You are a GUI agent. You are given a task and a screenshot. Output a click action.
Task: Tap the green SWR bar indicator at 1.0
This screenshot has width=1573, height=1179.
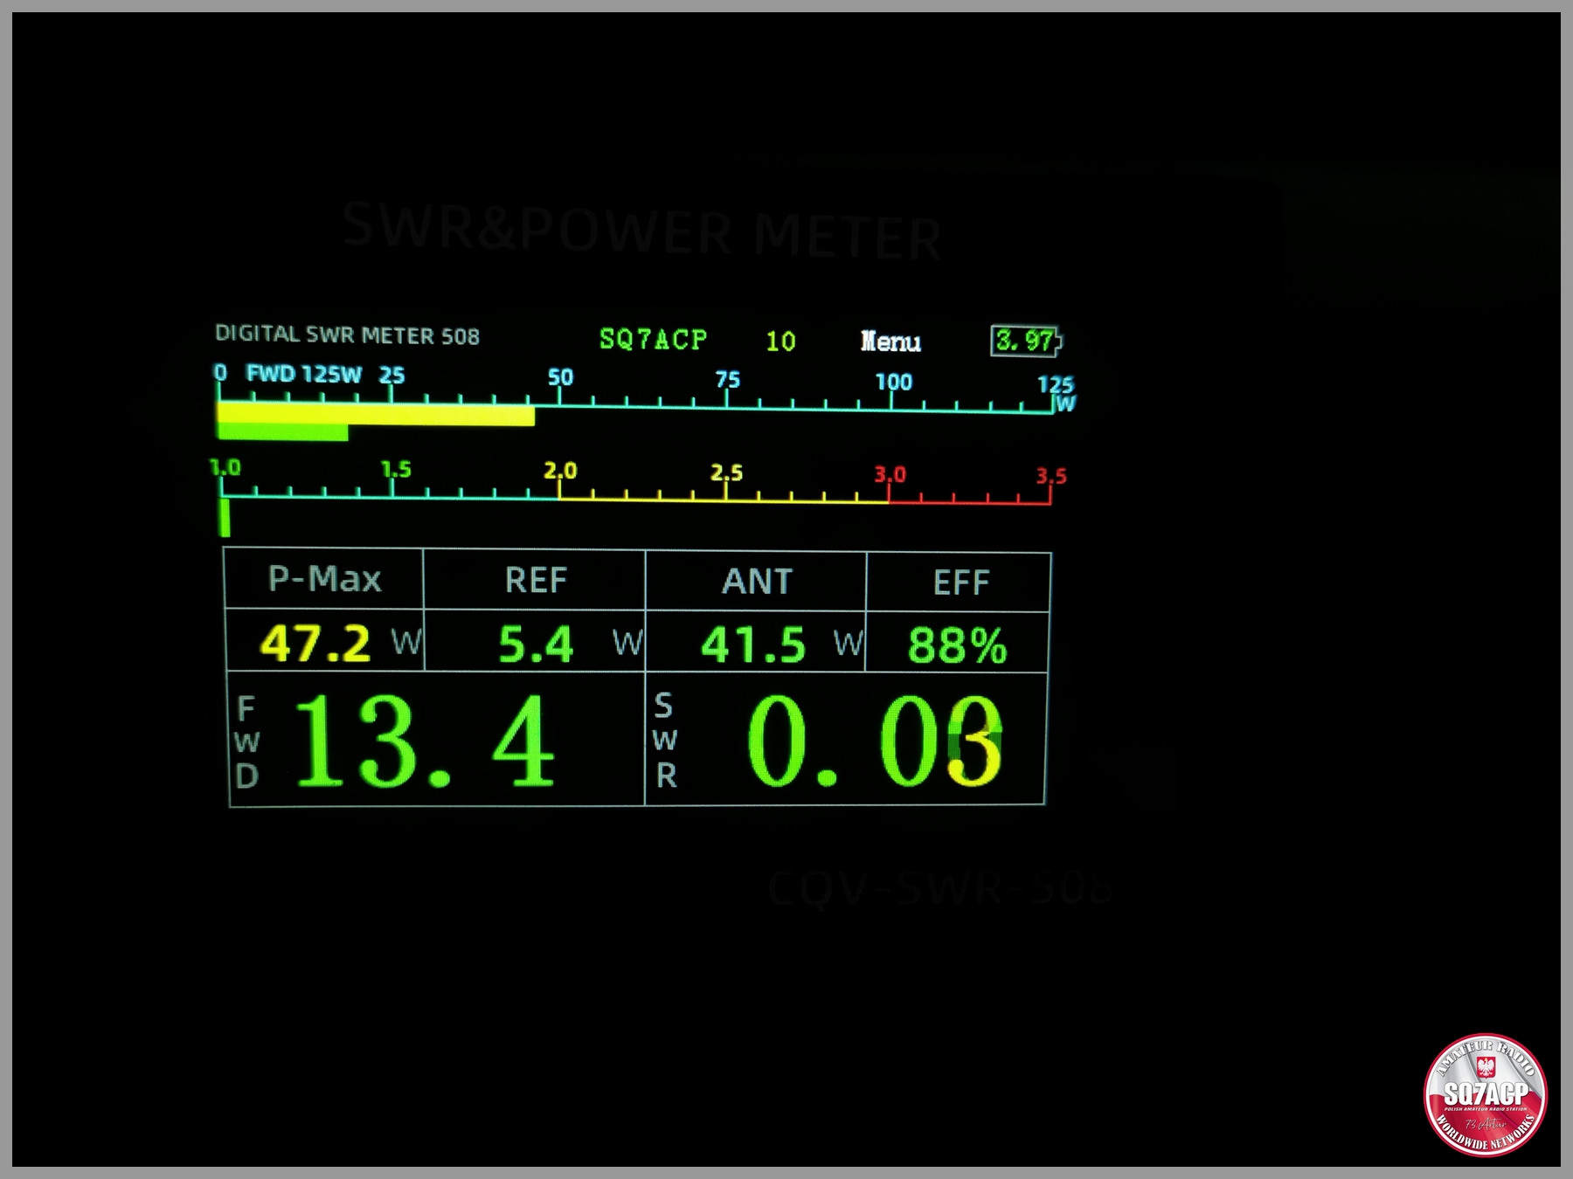click(x=225, y=517)
